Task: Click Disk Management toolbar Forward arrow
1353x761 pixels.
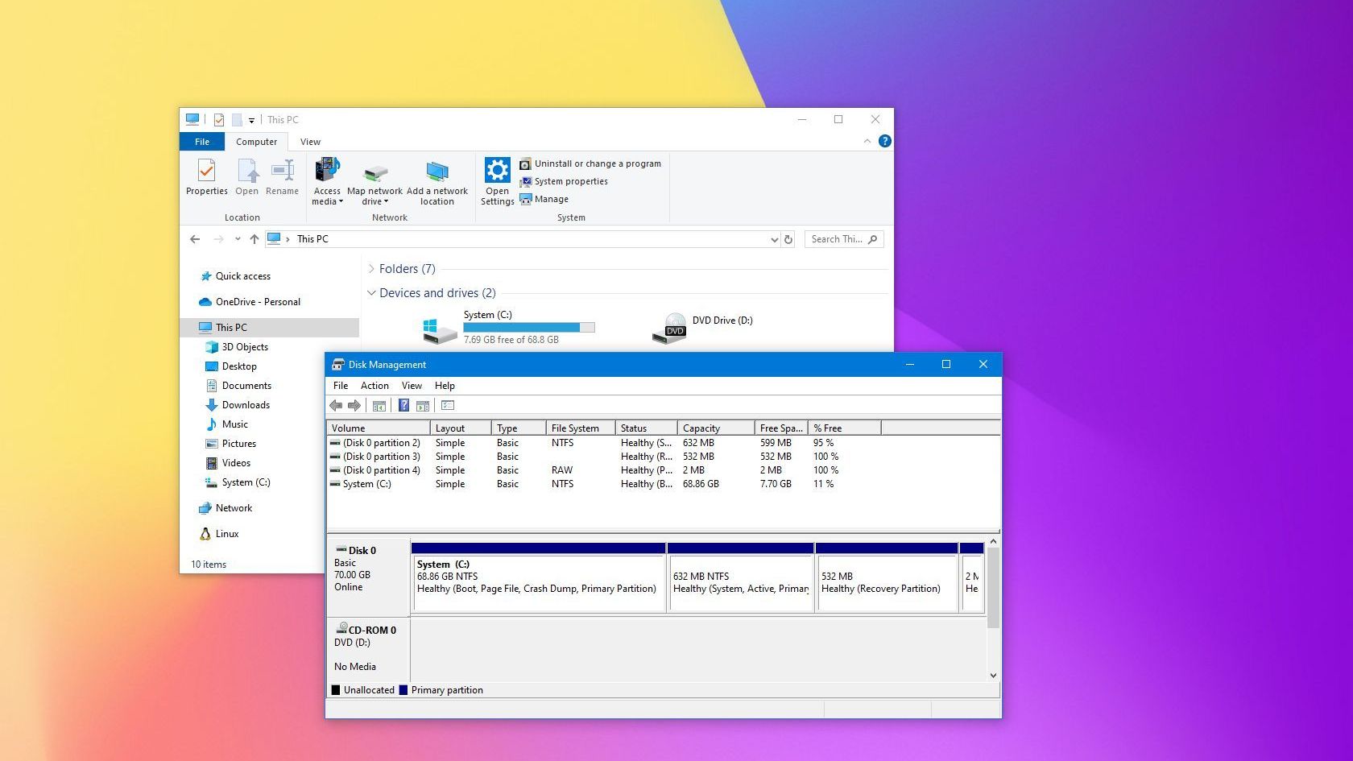Action: pyautogui.click(x=354, y=405)
